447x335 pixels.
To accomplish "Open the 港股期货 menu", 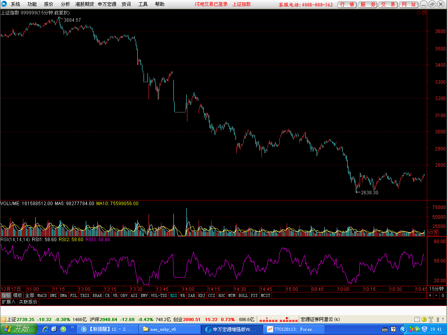I will [85, 4].
